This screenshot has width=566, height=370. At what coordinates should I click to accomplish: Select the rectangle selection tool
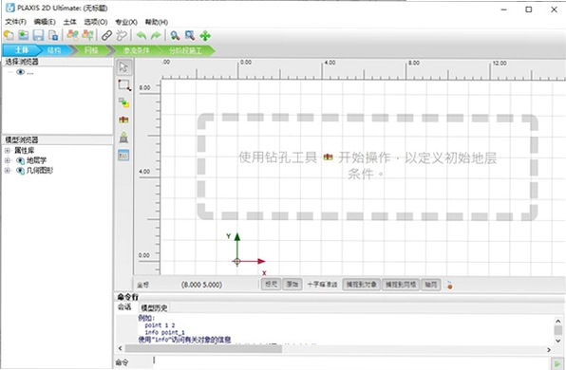(x=123, y=85)
